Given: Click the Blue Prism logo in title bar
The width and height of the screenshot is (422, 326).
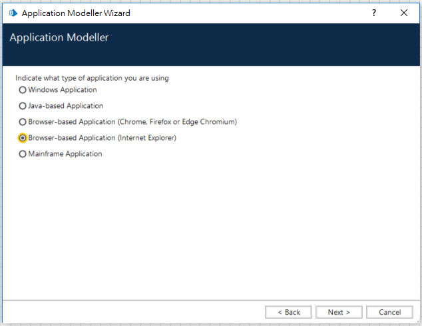Looking at the screenshot, I should 13,13.
